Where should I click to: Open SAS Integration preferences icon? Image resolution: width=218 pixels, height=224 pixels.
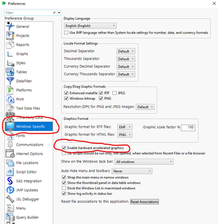pos(10,181)
